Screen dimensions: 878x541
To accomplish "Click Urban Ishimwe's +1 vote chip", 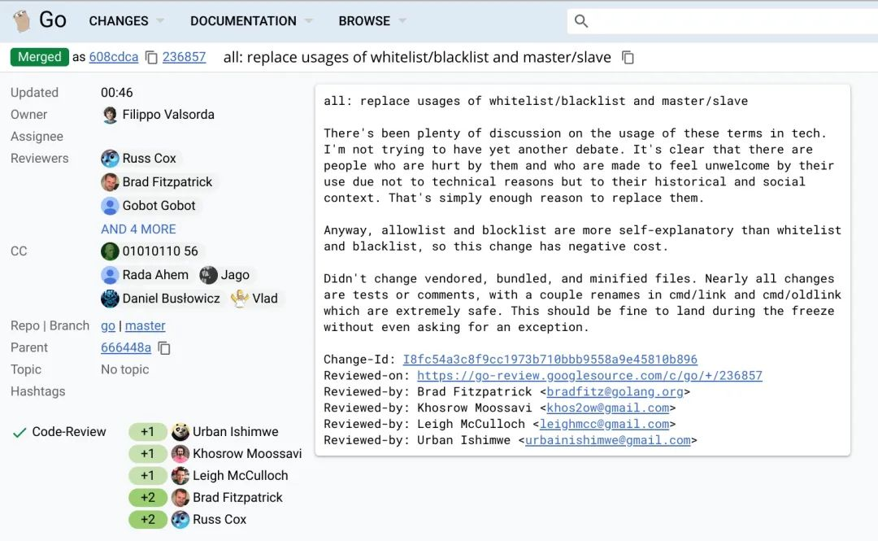I will [x=148, y=432].
